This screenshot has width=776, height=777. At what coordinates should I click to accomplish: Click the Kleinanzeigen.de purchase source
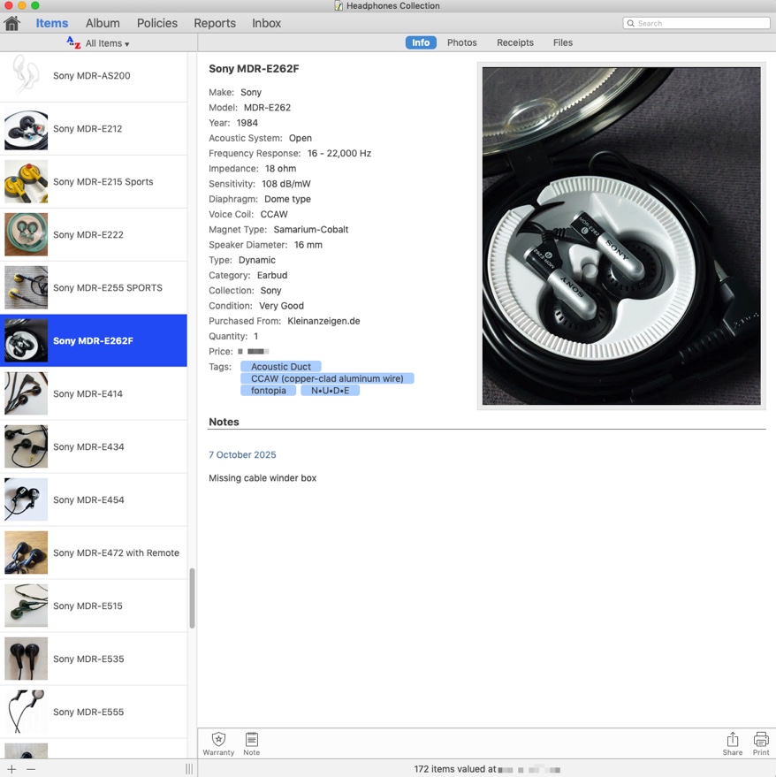pyautogui.click(x=323, y=321)
